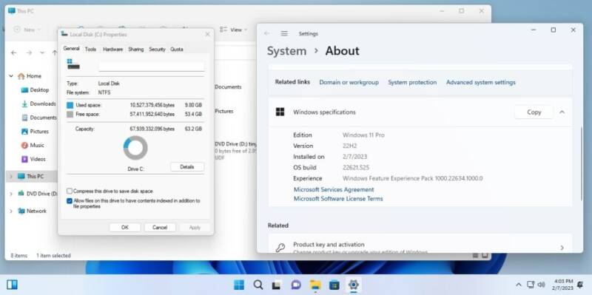The width and height of the screenshot is (592, 295).
Task: Select Network in the Explorer sidebar
Action: (x=32, y=211)
